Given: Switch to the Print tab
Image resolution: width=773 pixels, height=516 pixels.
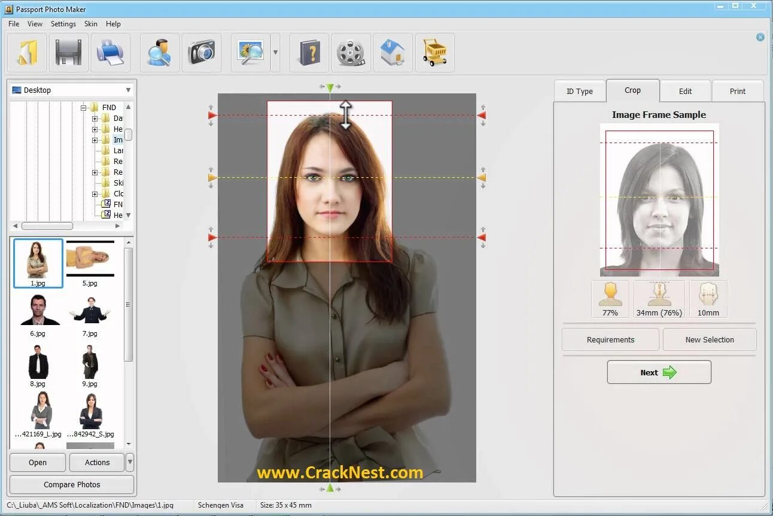Looking at the screenshot, I should [738, 92].
